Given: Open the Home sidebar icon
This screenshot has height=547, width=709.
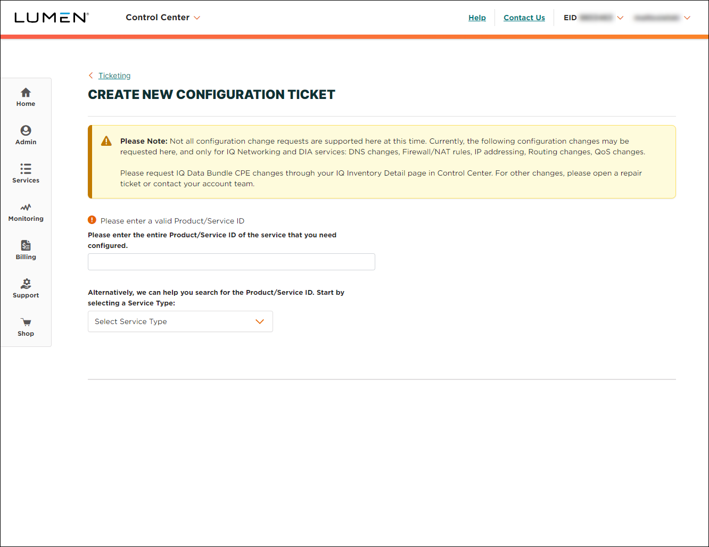Looking at the screenshot, I should tap(26, 93).
